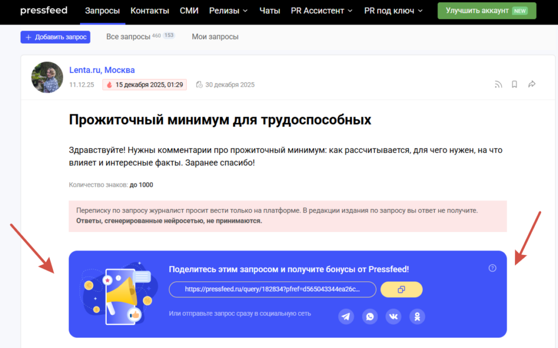Share the request via WhatsApp

tap(370, 316)
